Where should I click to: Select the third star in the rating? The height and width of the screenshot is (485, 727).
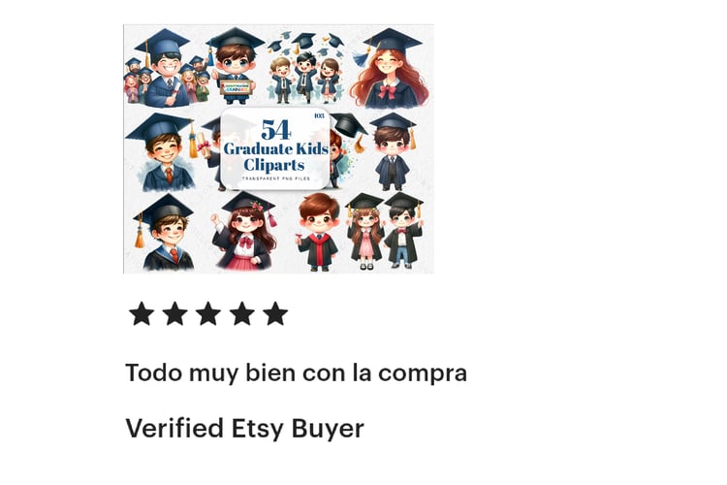208,313
